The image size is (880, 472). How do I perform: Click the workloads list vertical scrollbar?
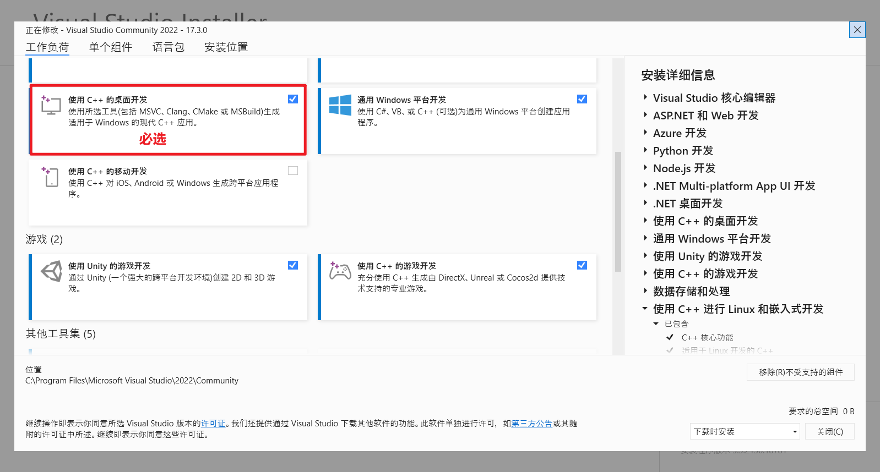coord(618,212)
